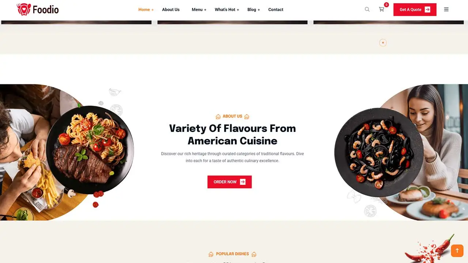Open the Contact navigation item
Viewport: 468px width, 263px height.
coord(276,9)
